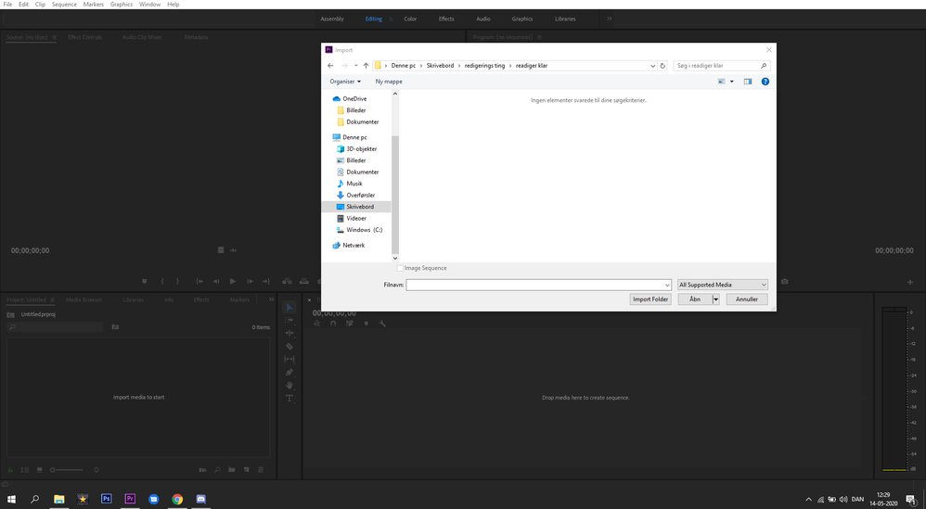926x509 pixels.
Task: Open dropdown arrow beside Åbn button
Action: (715, 299)
